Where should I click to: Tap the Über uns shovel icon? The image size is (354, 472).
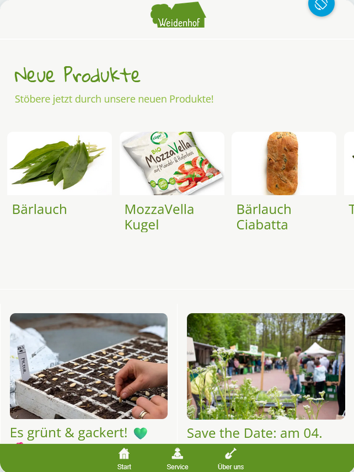coord(231,453)
